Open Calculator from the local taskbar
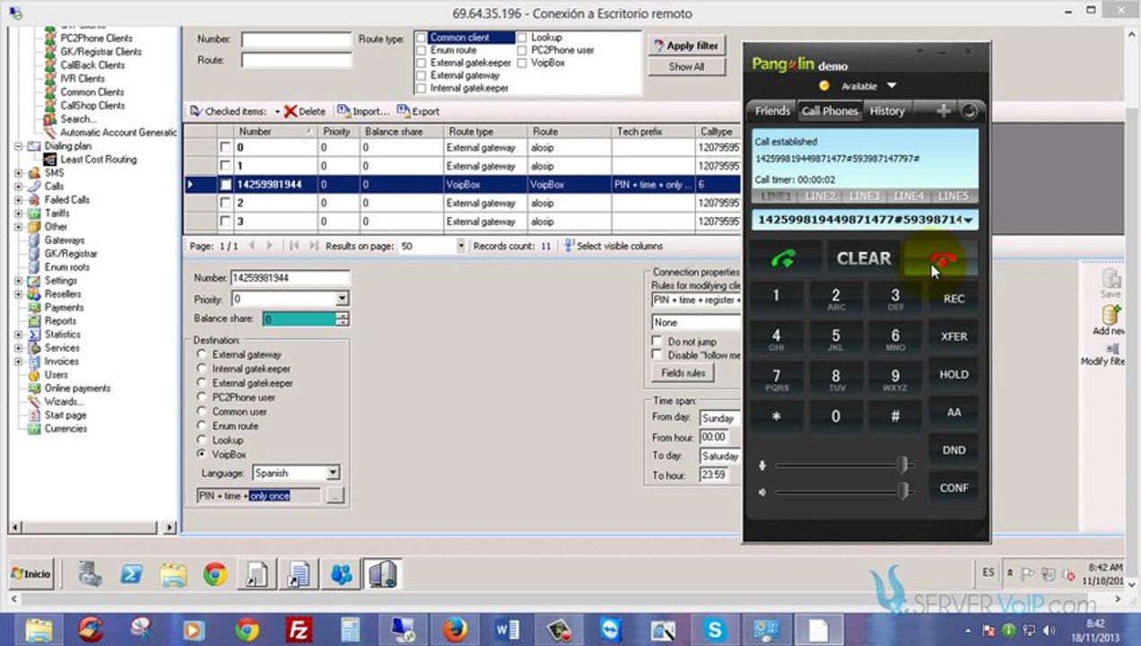The height and width of the screenshot is (646, 1141). click(351, 629)
